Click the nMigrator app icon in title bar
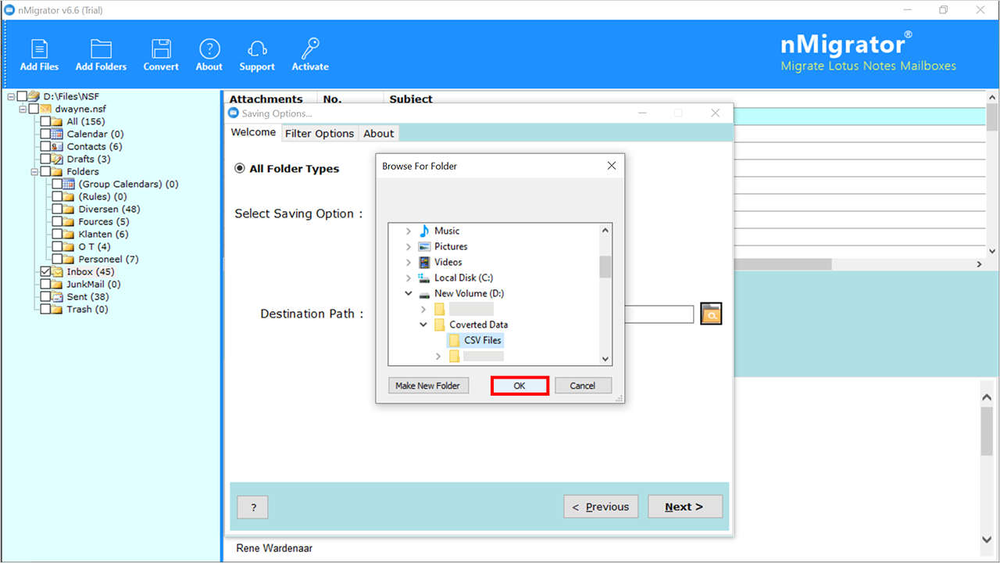The height and width of the screenshot is (563, 1000). [9, 10]
